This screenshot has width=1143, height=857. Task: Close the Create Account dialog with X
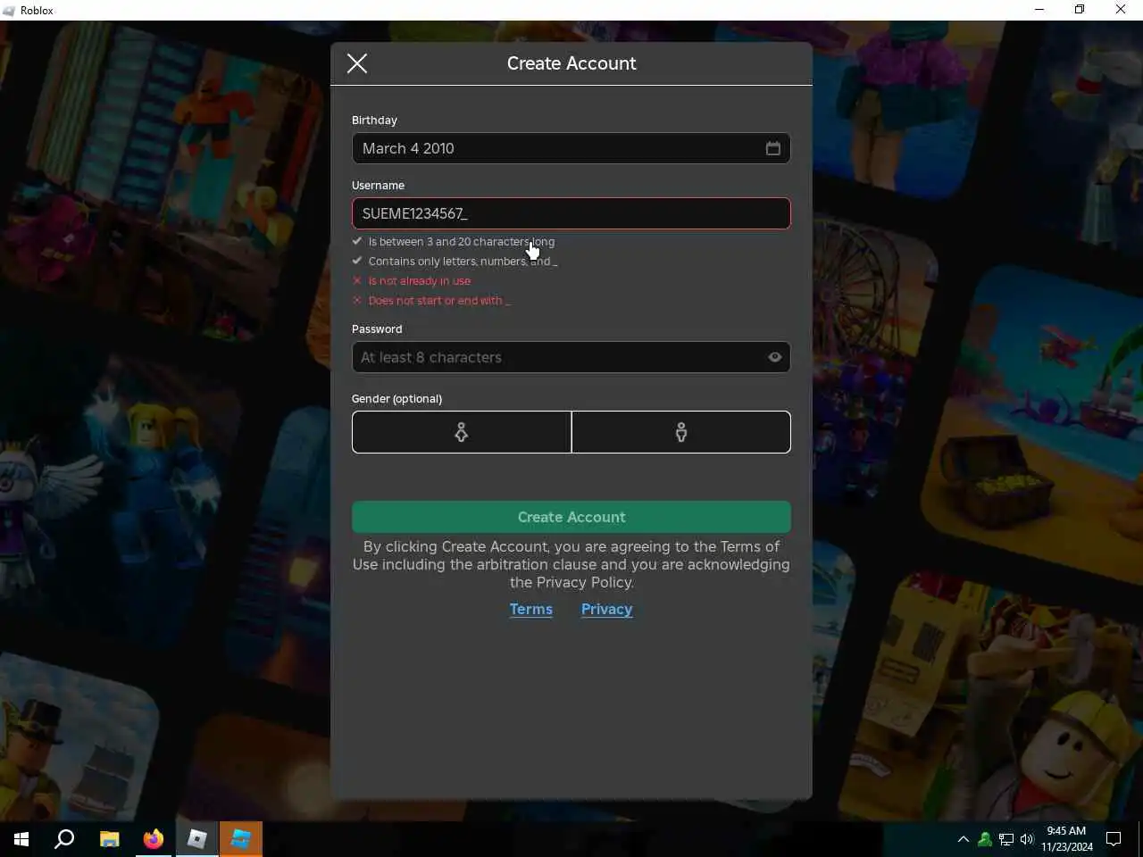(357, 63)
